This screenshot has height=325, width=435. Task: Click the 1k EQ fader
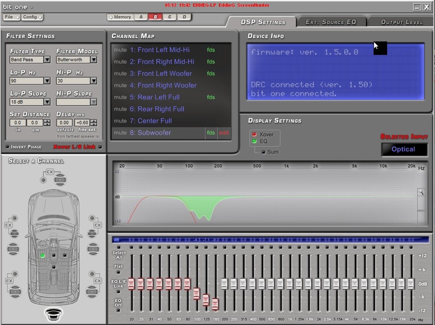tap(290, 284)
